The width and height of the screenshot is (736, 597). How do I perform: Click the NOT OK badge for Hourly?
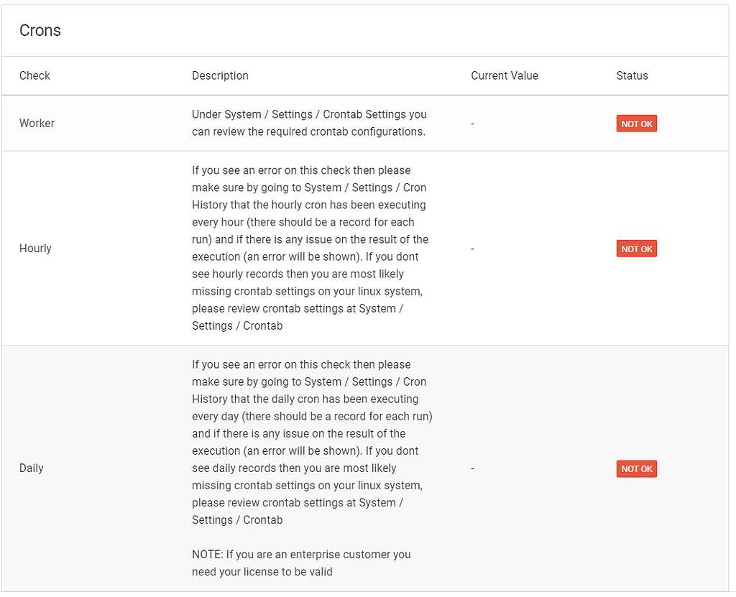[636, 248]
